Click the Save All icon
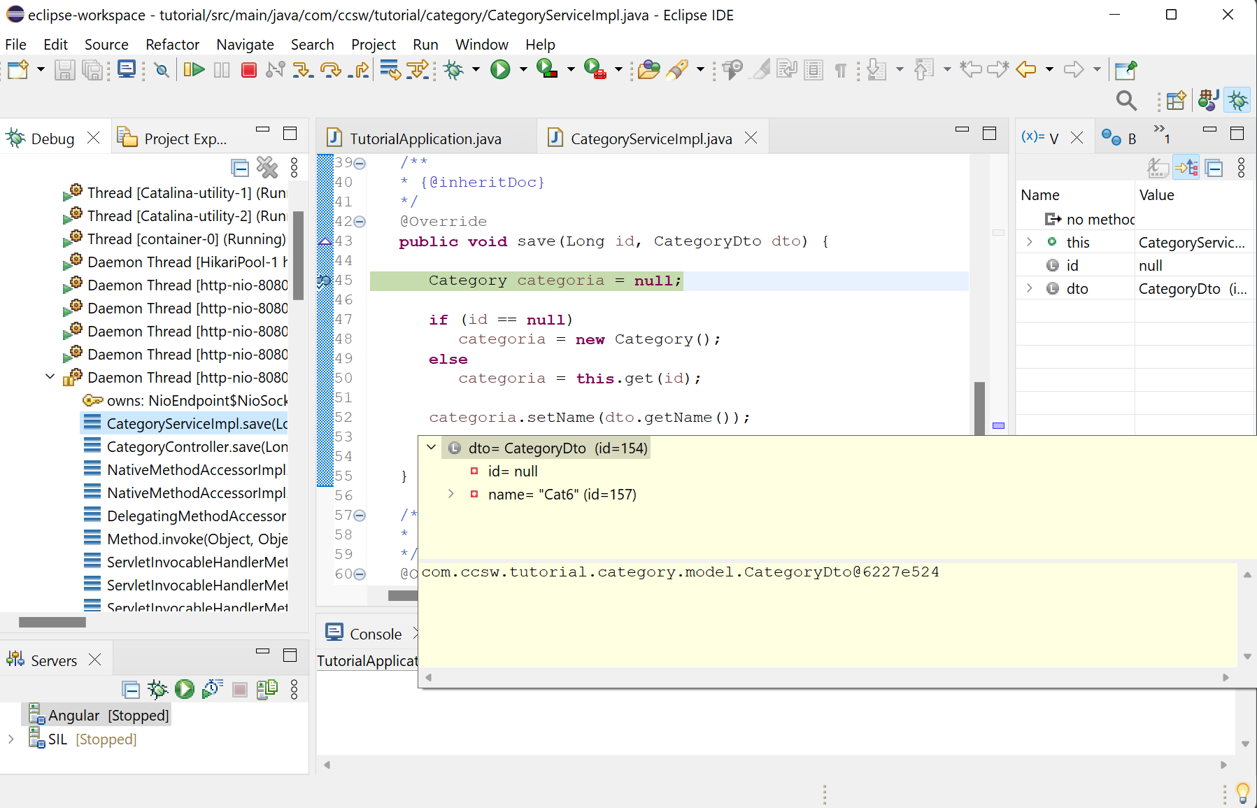This screenshot has width=1257, height=808. (x=93, y=70)
